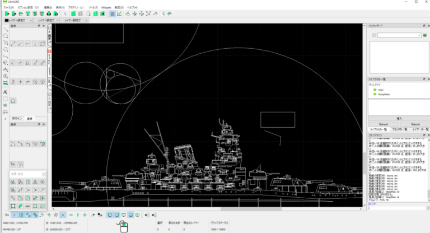Click the Refresh button in library panel
The image size is (430, 233).
pos(384,124)
